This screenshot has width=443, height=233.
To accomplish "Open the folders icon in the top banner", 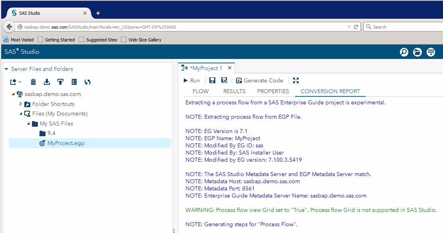I will pos(417,52).
